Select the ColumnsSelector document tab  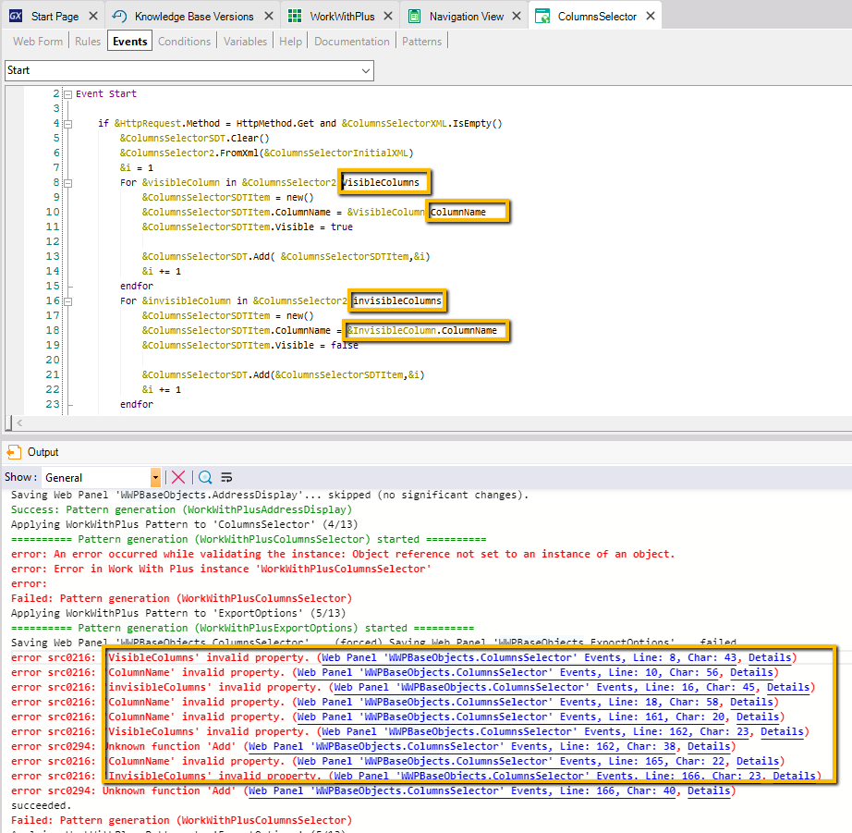click(x=597, y=17)
